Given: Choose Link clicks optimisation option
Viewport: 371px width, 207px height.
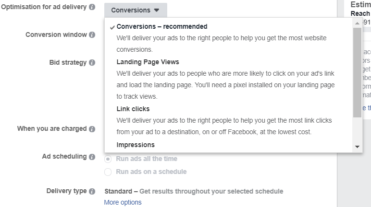Looking at the screenshot, I should pyautogui.click(x=133, y=109).
